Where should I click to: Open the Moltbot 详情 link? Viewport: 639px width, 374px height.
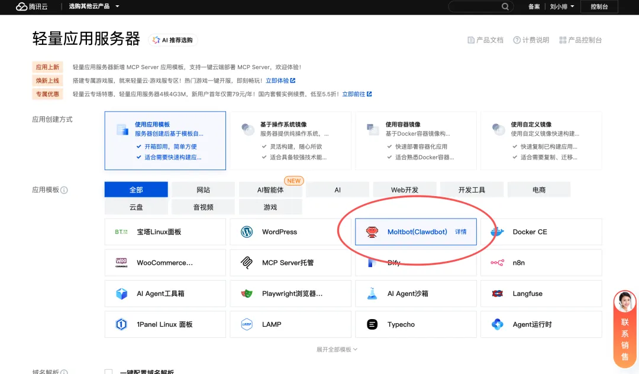click(x=460, y=232)
